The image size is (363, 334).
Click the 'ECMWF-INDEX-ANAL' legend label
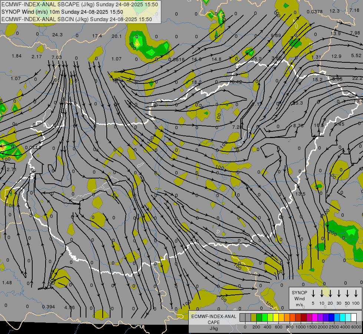click(214, 317)
